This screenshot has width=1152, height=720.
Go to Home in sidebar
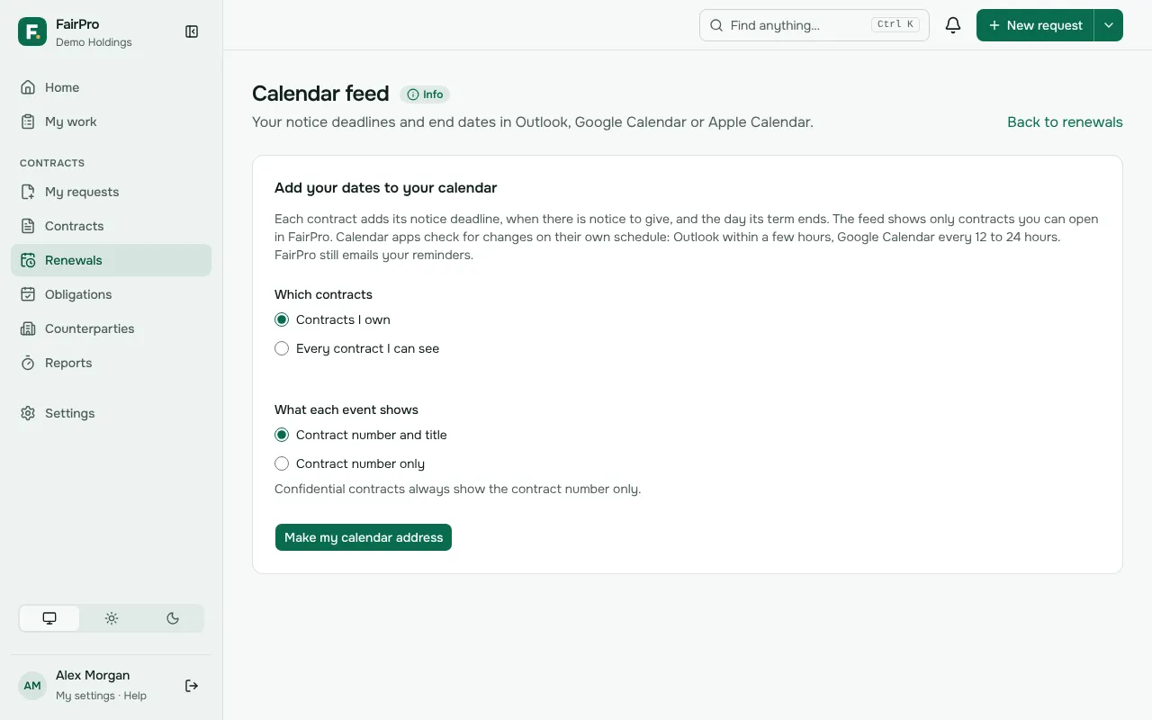112,87
